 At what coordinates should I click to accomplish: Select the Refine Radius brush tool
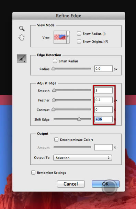[x=22, y=59]
